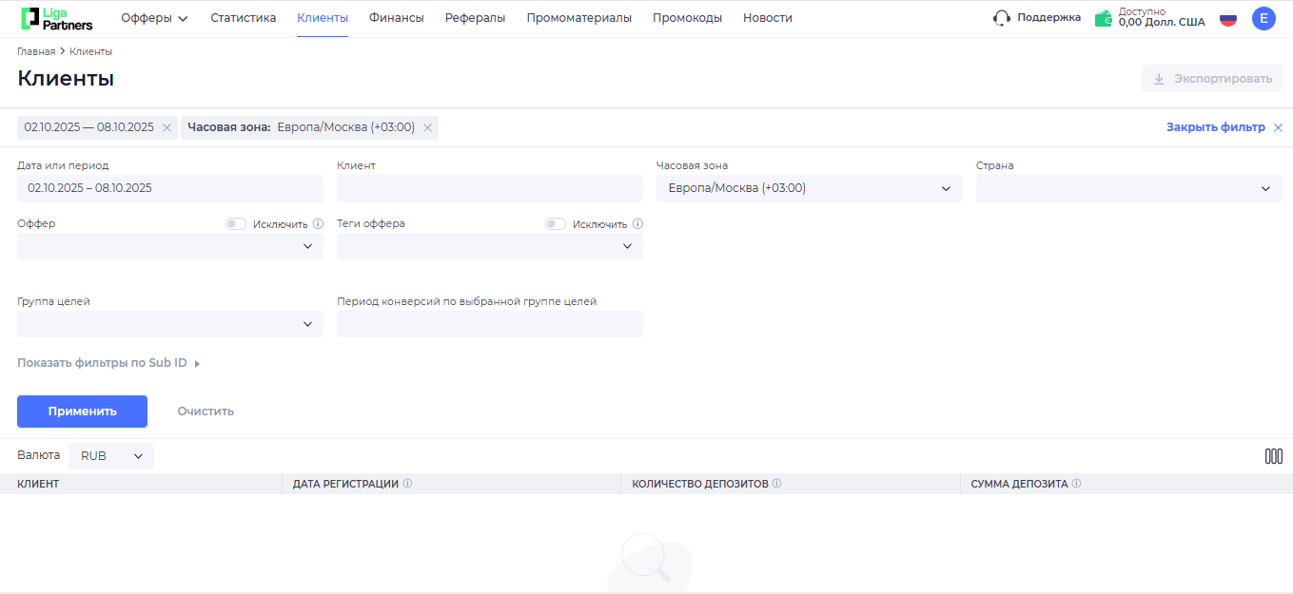Screen dimensions: 1293x594
Task: Click the info icon beside Количество депозитов header
Action: pyautogui.click(x=777, y=483)
